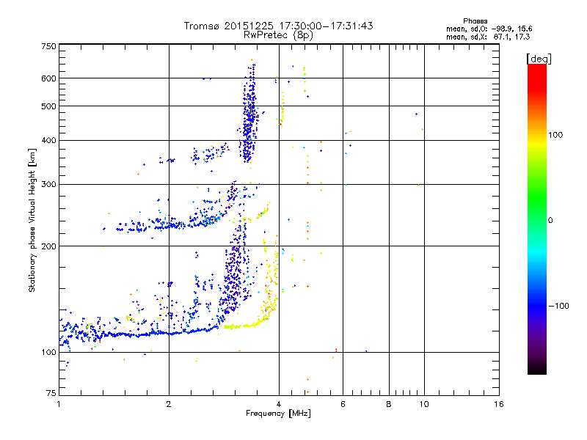Click the 'Phases' header label
Screen dimensions: 587x440
tap(475, 21)
